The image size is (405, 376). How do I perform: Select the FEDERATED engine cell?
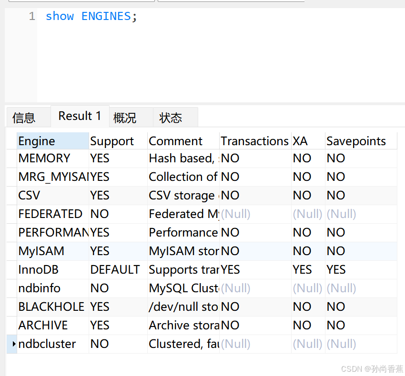(x=53, y=214)
